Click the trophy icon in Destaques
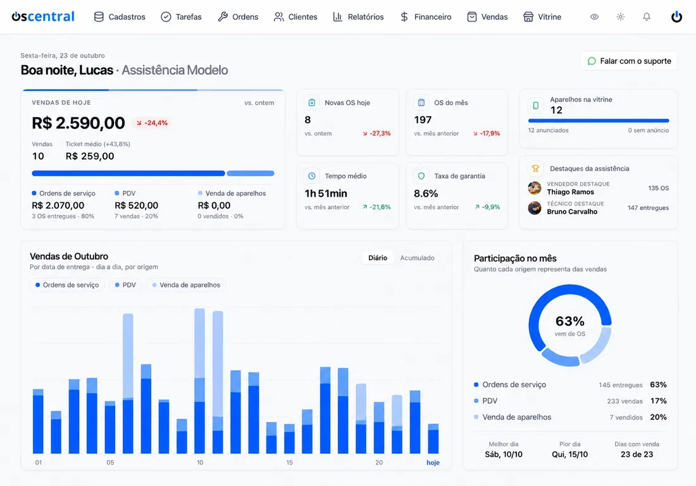Viewport: 696px width, 486px height. click(x=536, y=169)
